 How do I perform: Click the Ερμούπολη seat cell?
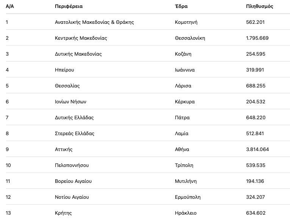[187, 197]
